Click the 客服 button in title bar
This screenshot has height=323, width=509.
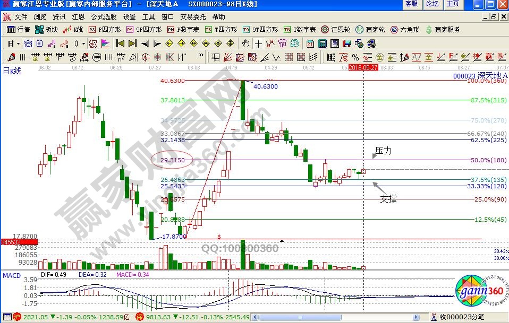(x=411, y=4)
